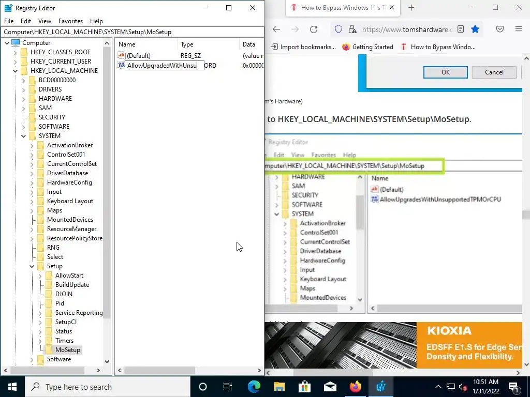The image size is (530, 397).
Task: Open the Edit menu in Registry Editor
Action: coord(26,21)
